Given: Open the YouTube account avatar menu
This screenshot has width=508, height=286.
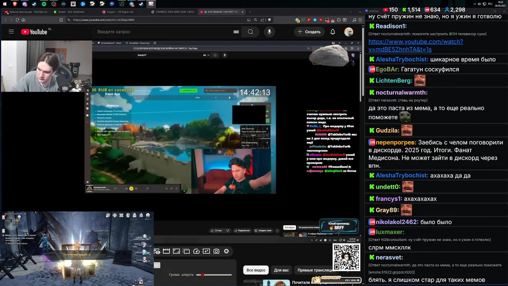Looking at the screenshot, I should point(349,32).
